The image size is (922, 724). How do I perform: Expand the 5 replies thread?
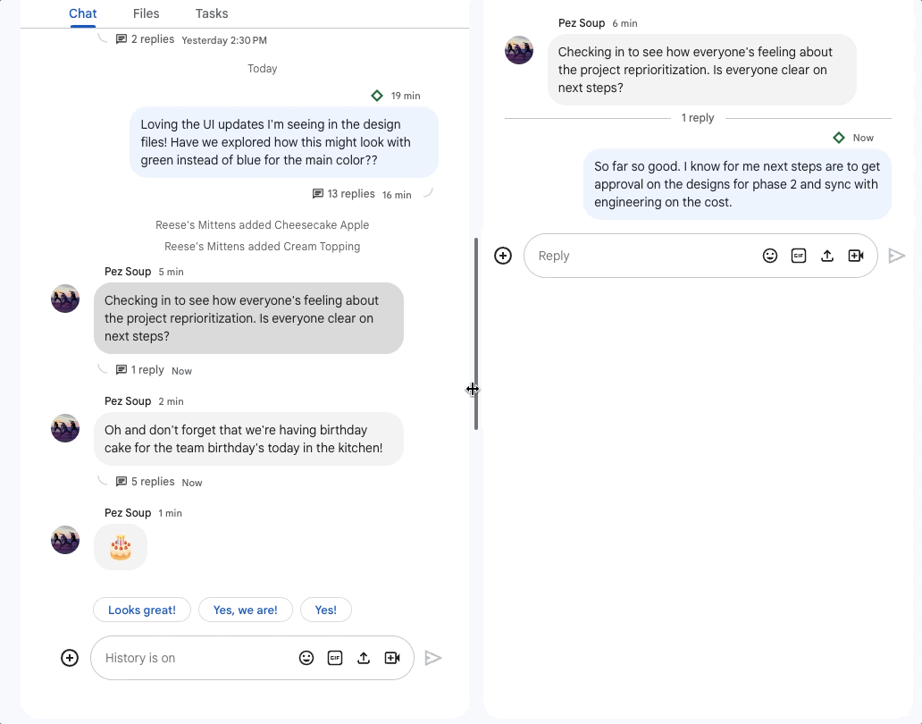click(x=146, y=482)
